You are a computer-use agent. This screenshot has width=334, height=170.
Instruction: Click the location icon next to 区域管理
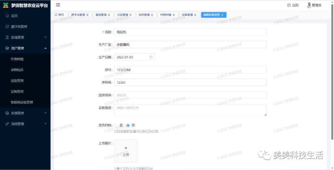coord(7,37)
